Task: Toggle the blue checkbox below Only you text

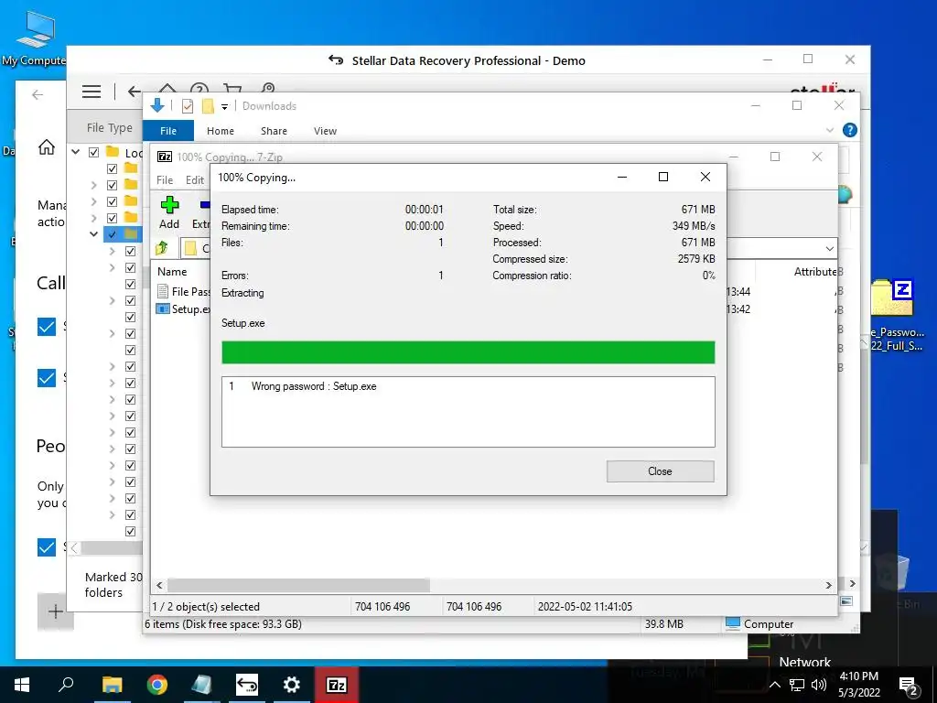Action: coord(47,547)
